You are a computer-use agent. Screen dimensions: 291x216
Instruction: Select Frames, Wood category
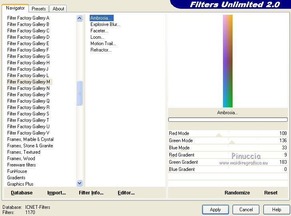21,159
